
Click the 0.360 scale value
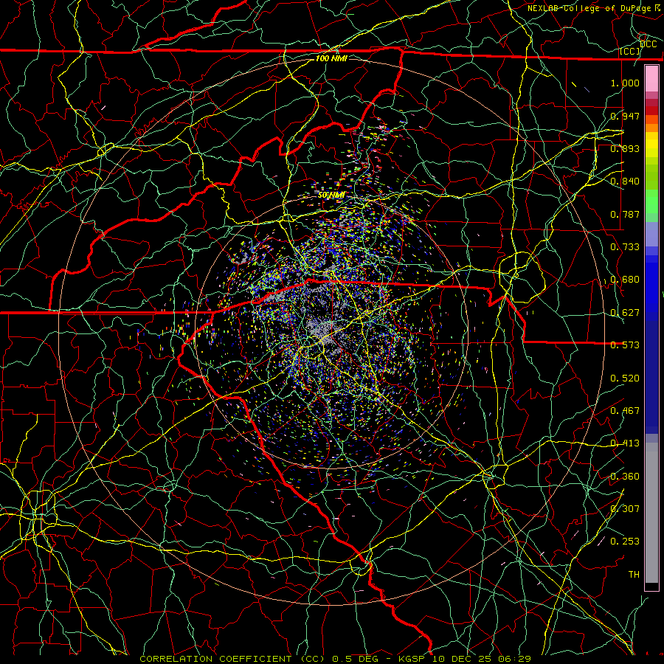(x=625, y=476)
